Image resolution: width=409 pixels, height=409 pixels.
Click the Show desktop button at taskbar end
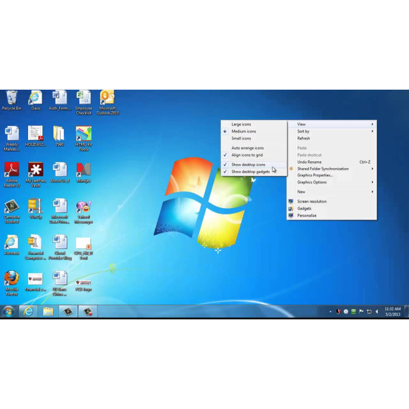coord(407,312)
